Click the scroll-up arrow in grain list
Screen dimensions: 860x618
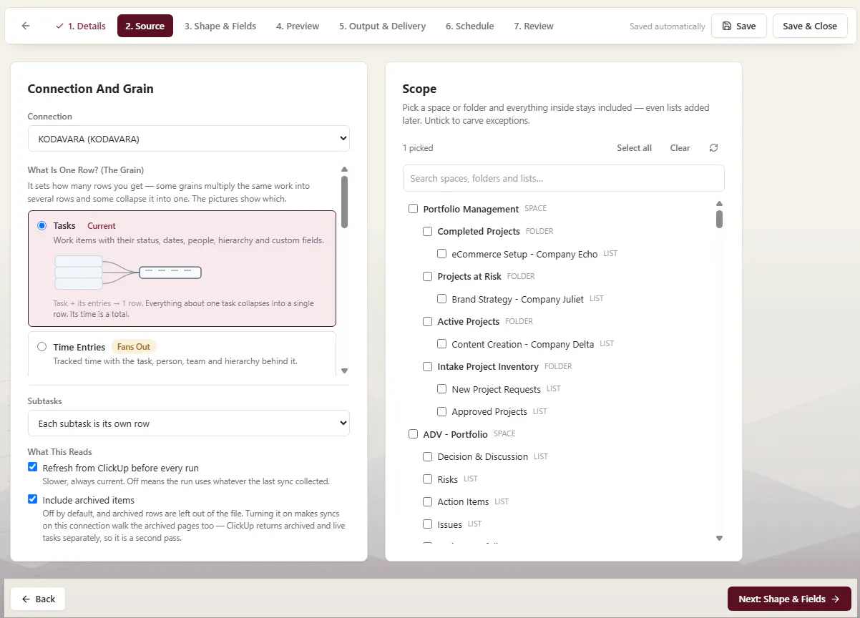(344, 170)
